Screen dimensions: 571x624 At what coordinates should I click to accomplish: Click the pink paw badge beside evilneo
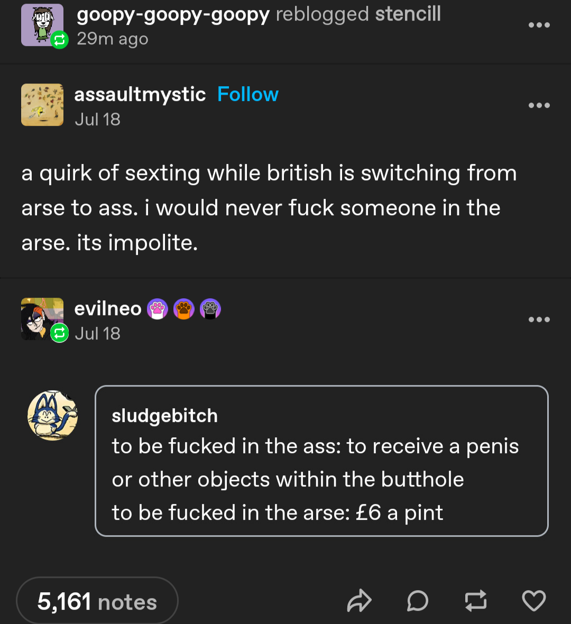click(x=158, y=309)
